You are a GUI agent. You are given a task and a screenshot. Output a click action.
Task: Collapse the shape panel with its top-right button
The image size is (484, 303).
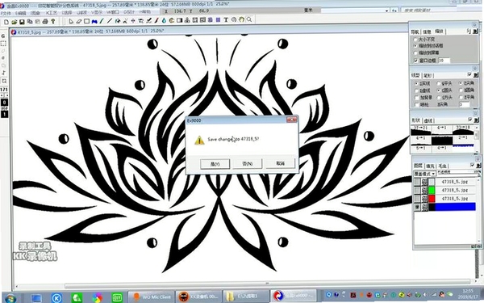475,113
